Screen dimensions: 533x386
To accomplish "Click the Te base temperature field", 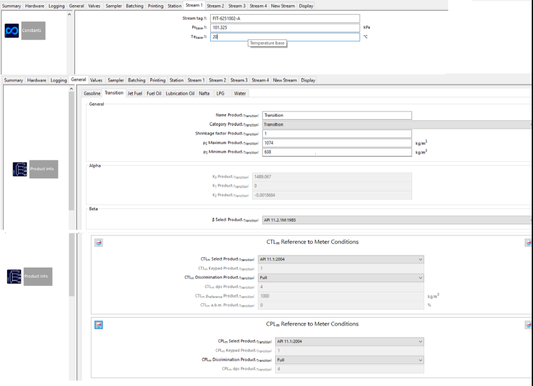I will click(285, 37).
